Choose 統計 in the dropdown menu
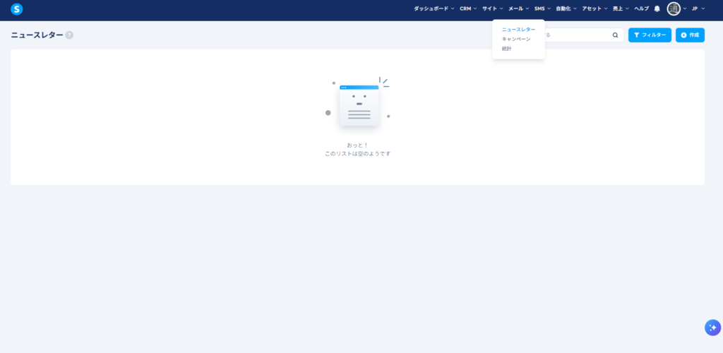Screen dimensions: 723x353 point(507,49)
